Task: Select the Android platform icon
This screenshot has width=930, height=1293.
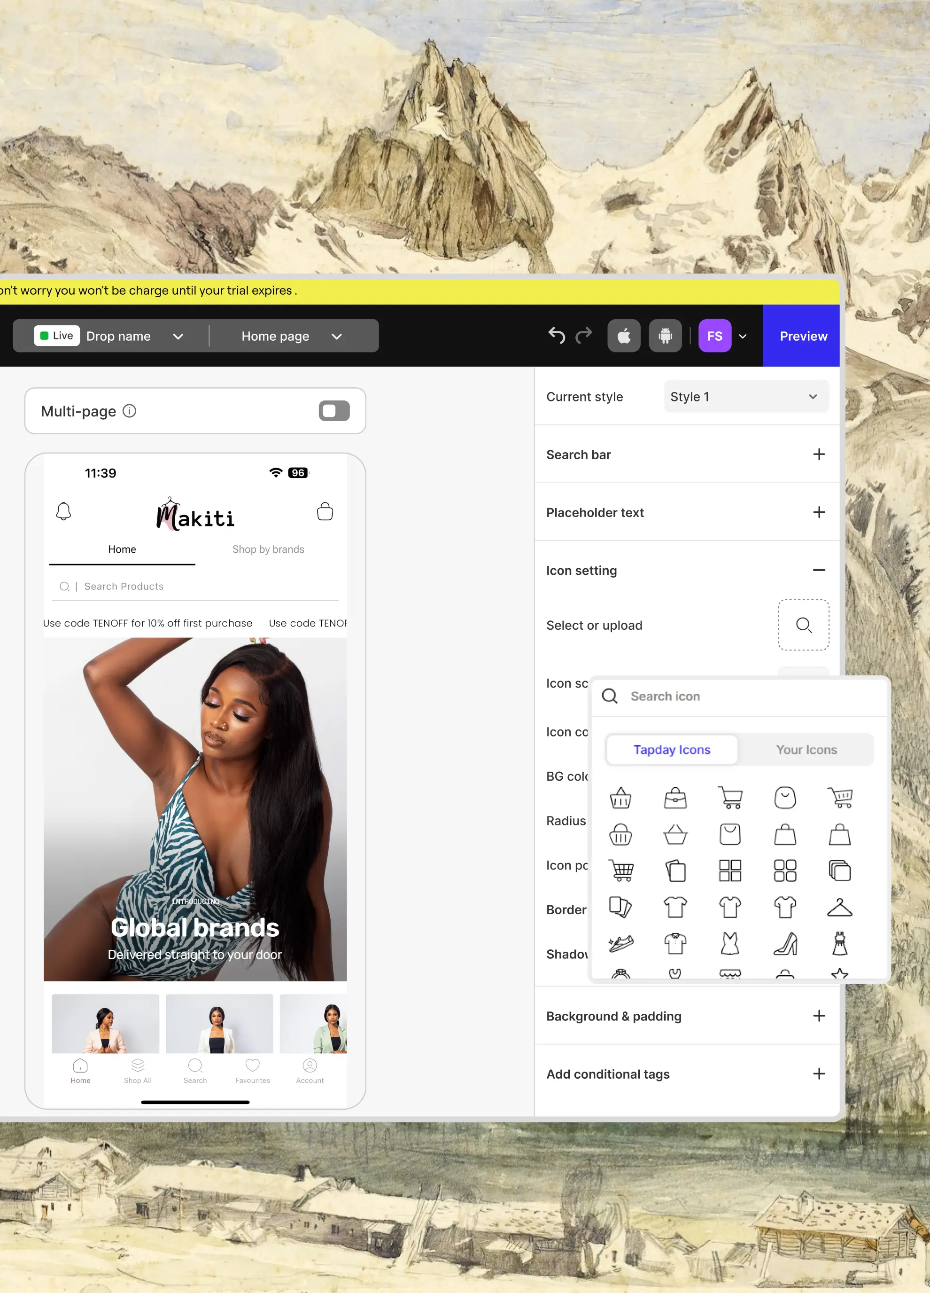Action: [665, 336]
